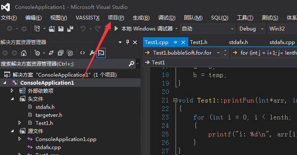Image resolution: width=297 pixels, height=155 pixels.
Task: Click the Collapse All icon in Solution Explorer
Action: click(60, 53)
